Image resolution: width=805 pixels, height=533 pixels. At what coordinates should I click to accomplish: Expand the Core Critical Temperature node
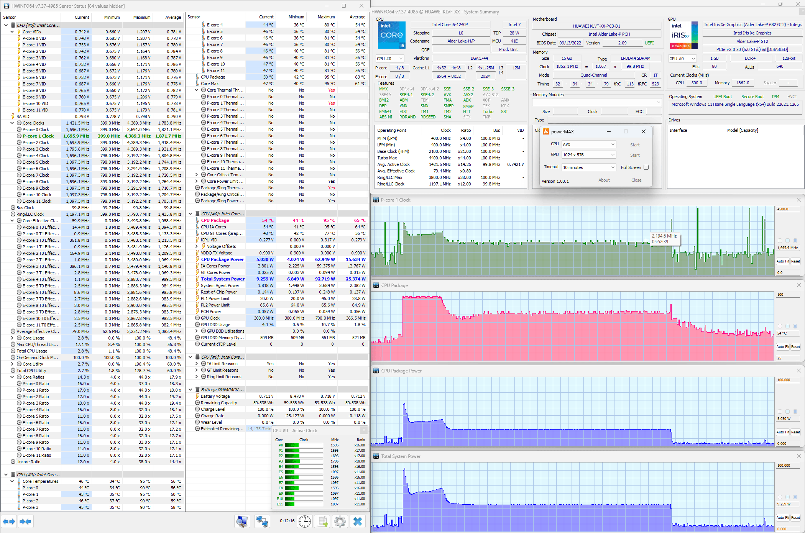[x=197, y=175]
